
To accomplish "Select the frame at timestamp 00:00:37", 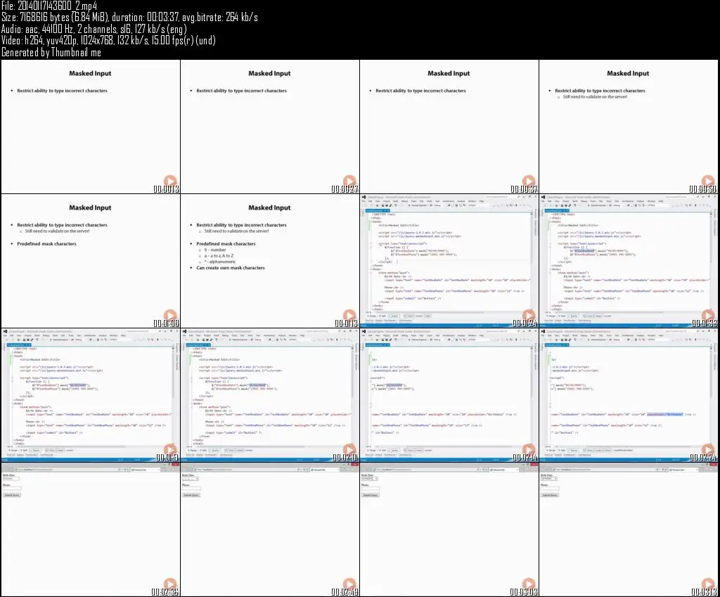I will tap(449, 127).
